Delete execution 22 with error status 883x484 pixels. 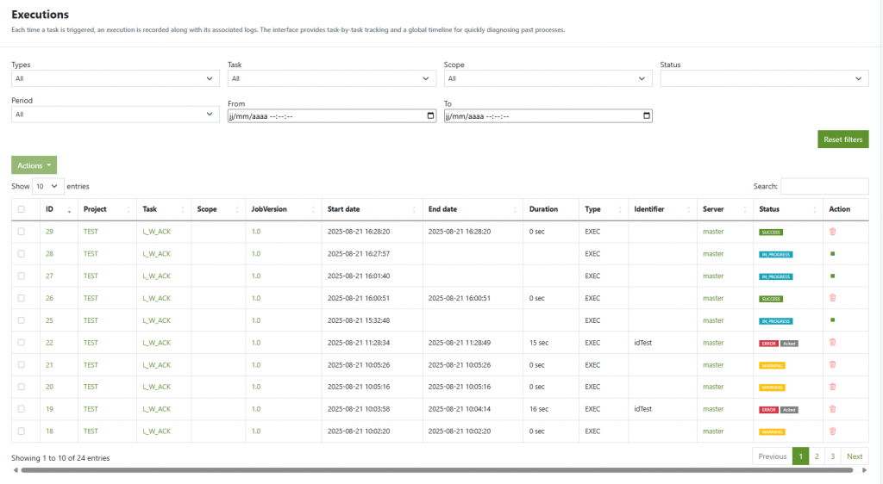pos(832,343)
